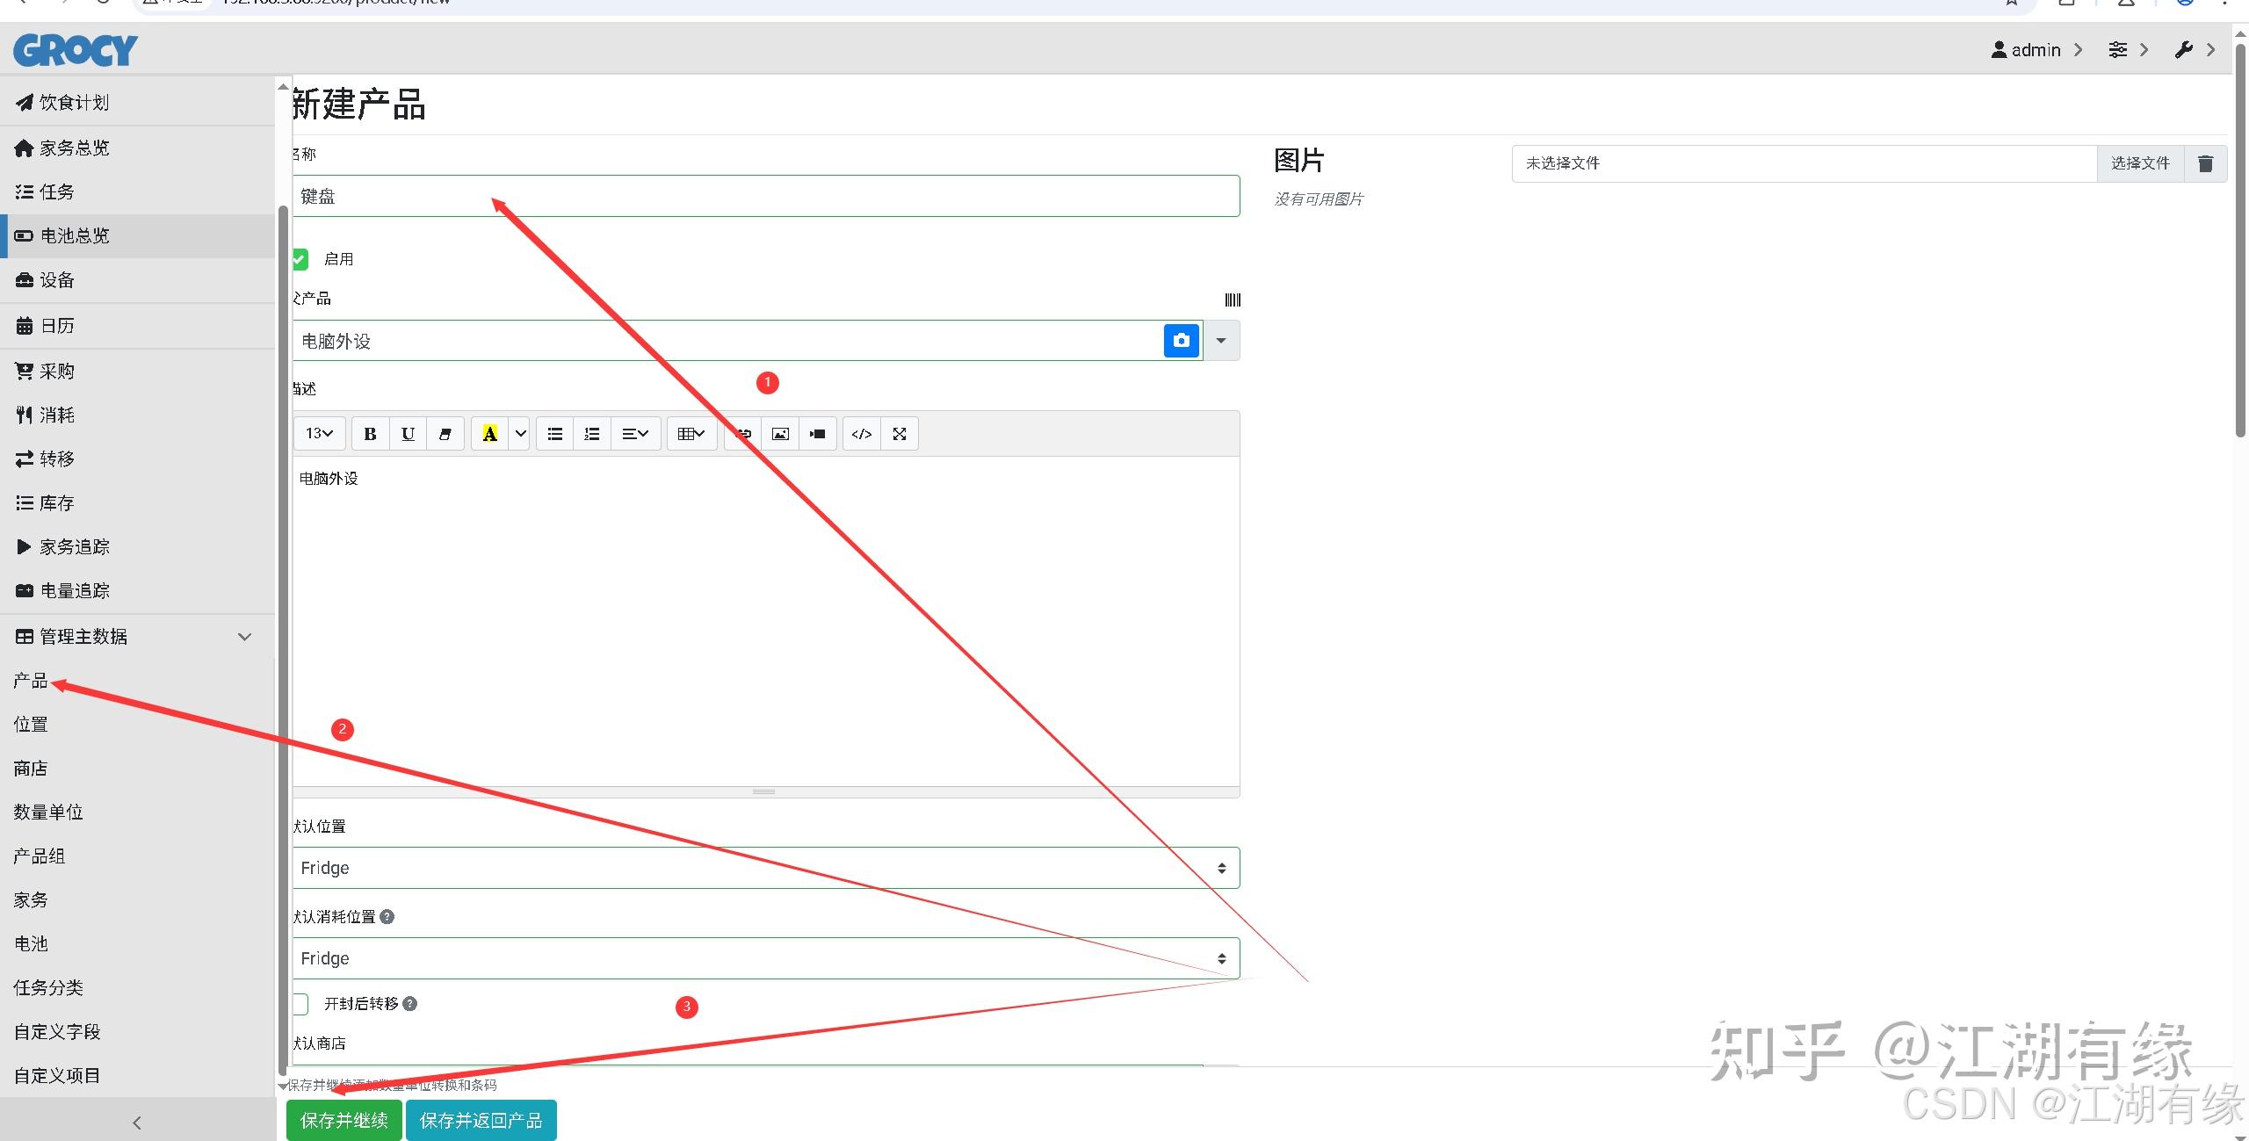This screenshot has width=2249, height=1141.
Task: Open font size 13 dropdown
Action: (319, 434)
